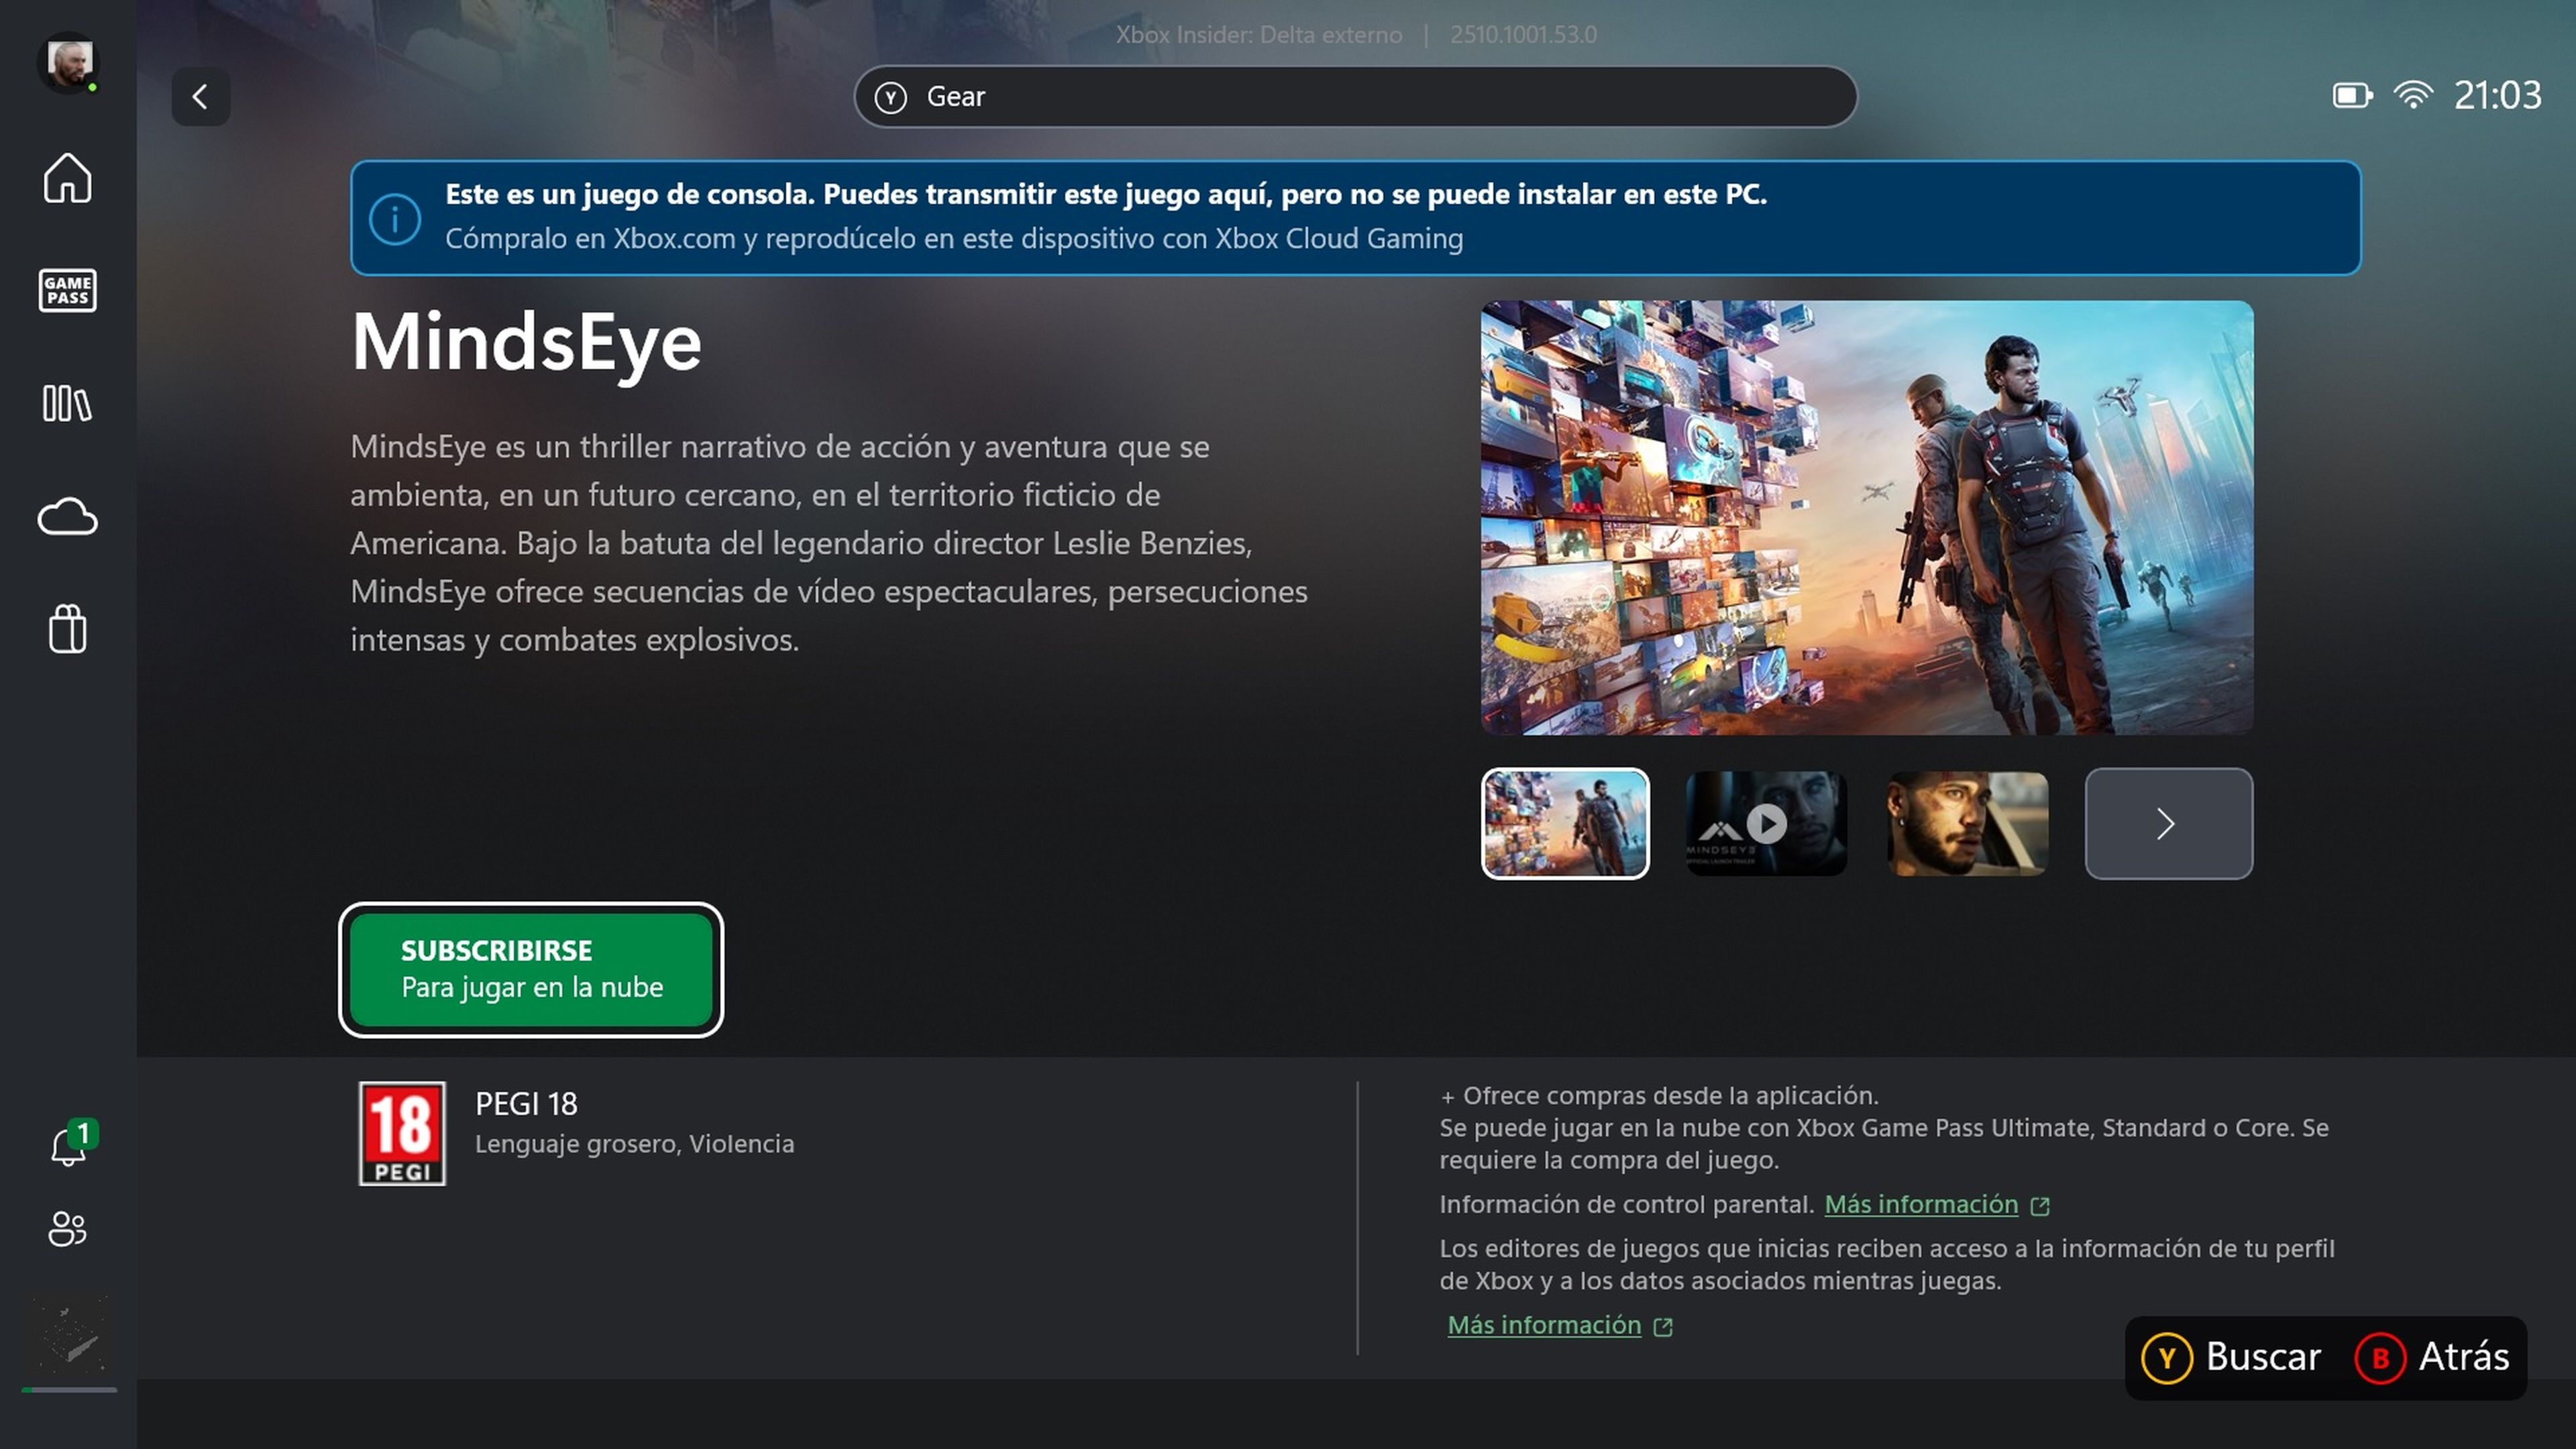This screenshot has height=1449, width=2576.
Task: Click the Wi-Fi status indicator
Action: [2414, 95]
